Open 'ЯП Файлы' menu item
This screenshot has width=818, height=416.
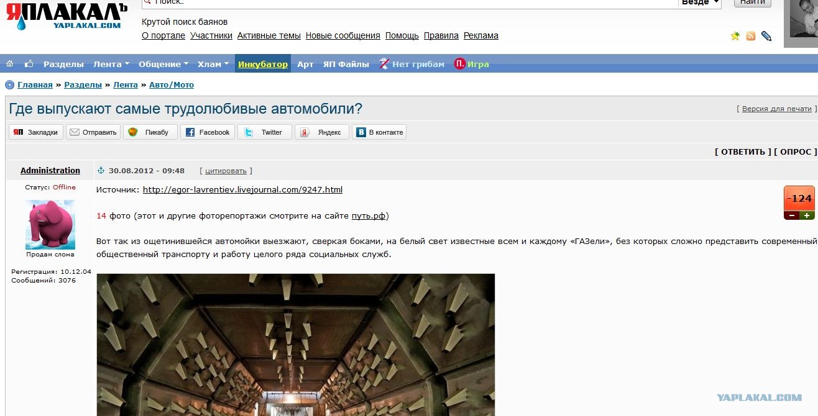point(346,64)
